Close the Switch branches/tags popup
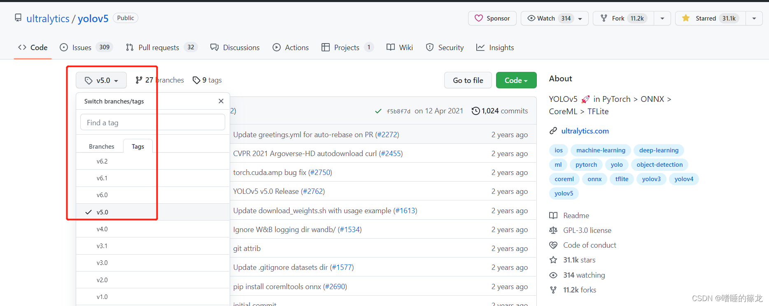The width and height of the screenshot is (769, 306). [221, 101]
